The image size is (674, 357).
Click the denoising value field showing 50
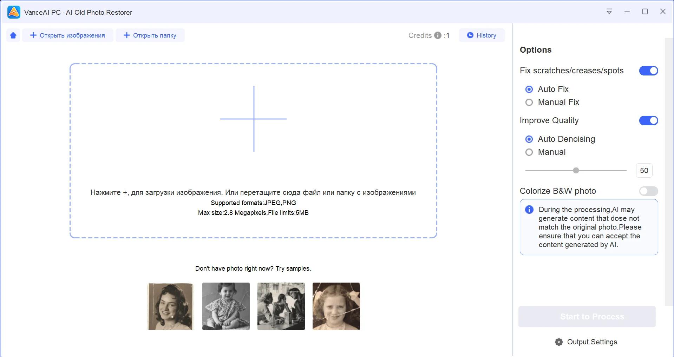pyautogui.click(x=644, y=171)
